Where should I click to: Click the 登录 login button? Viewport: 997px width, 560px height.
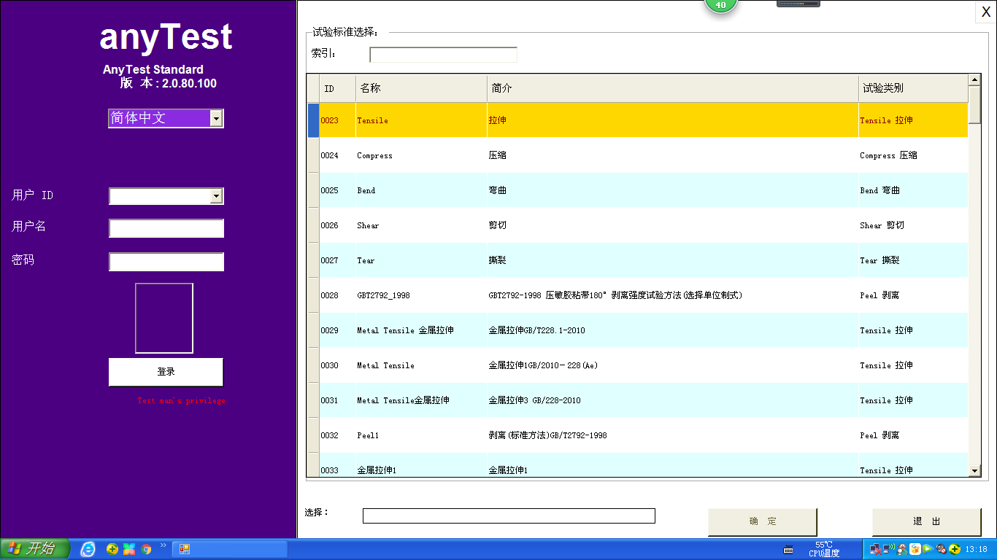click(166, 372)
